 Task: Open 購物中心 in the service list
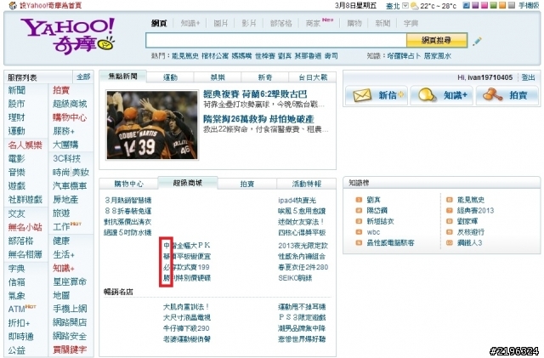[x=70, y=117]
